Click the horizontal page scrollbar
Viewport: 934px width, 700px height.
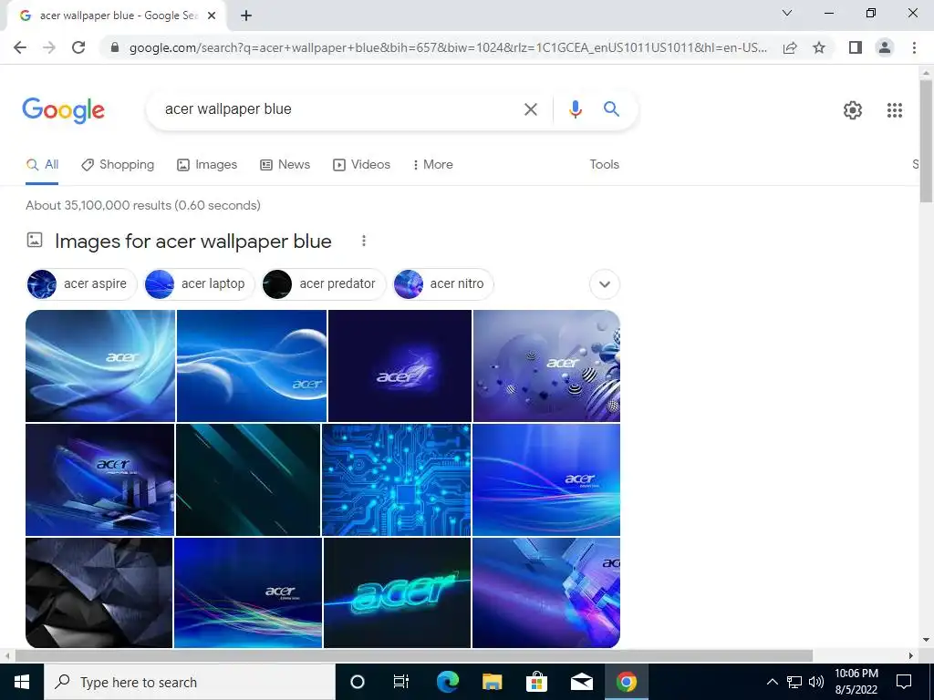[x=413, y=655]
